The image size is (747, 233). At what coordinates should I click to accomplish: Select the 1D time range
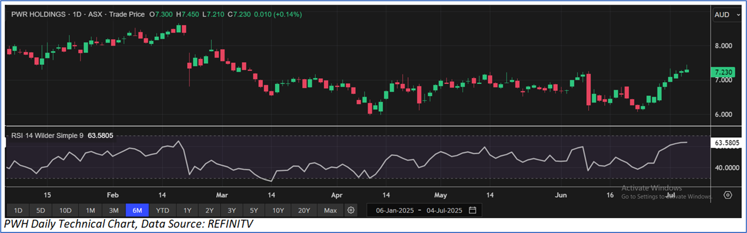click(x=18, y=210)
